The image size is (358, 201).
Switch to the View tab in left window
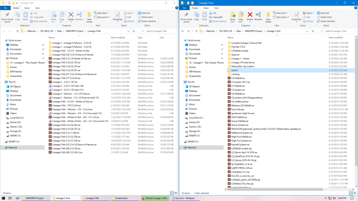(x=38, y=8)
